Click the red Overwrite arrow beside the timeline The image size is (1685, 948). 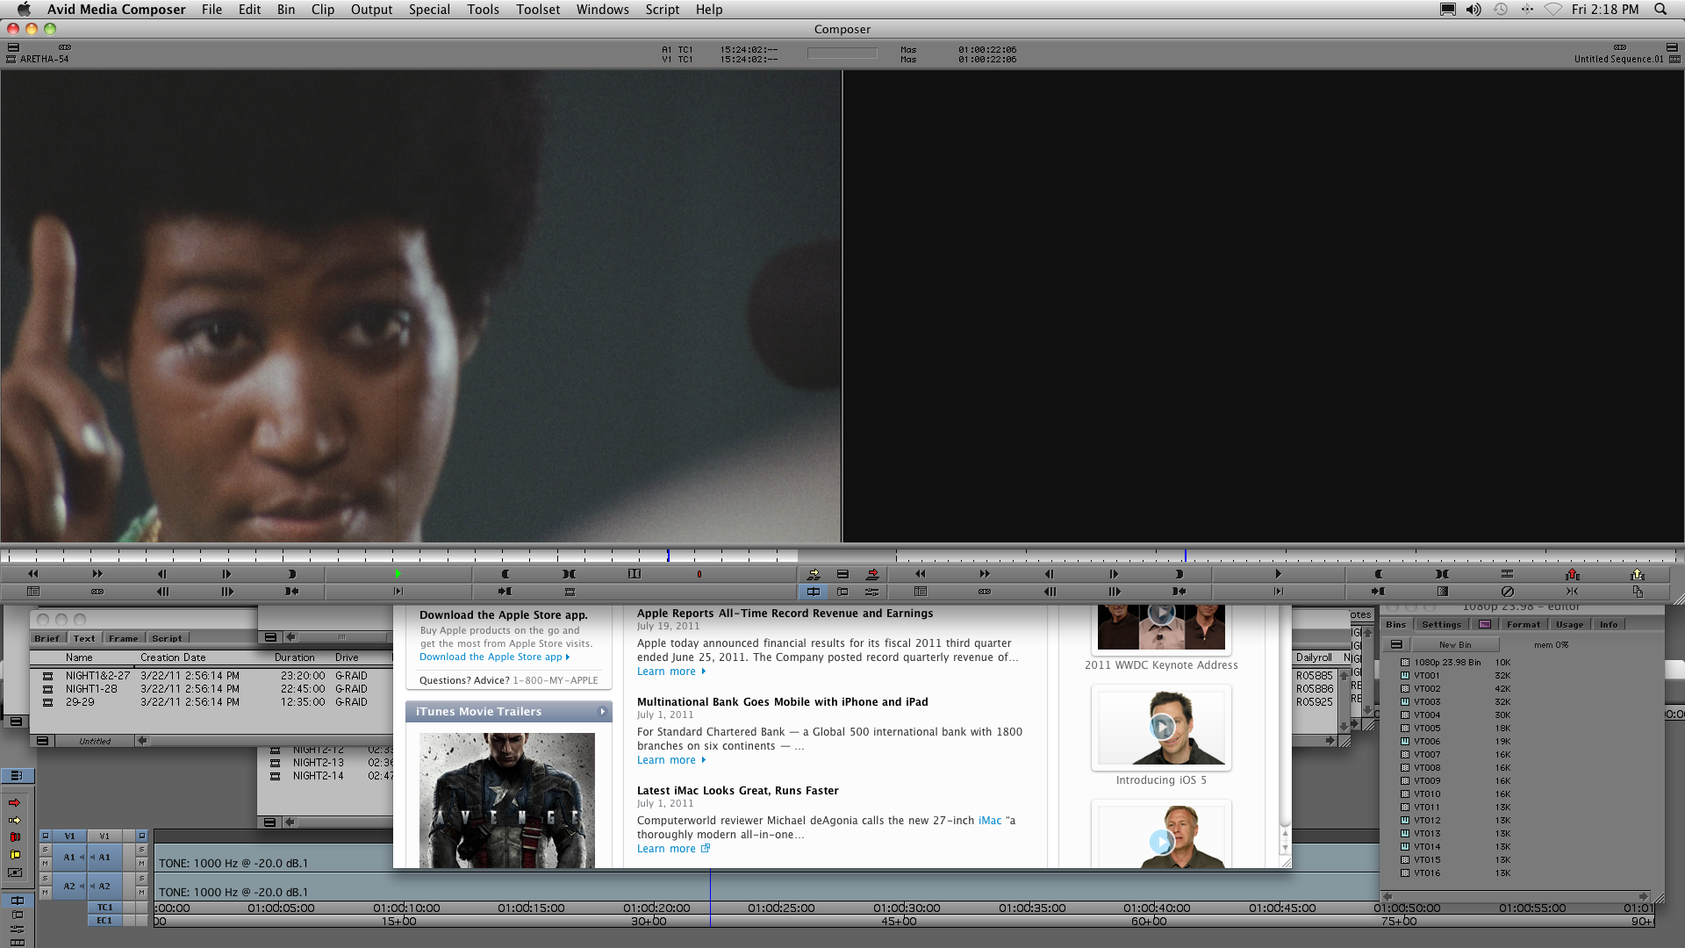click(x=14, y=802)
